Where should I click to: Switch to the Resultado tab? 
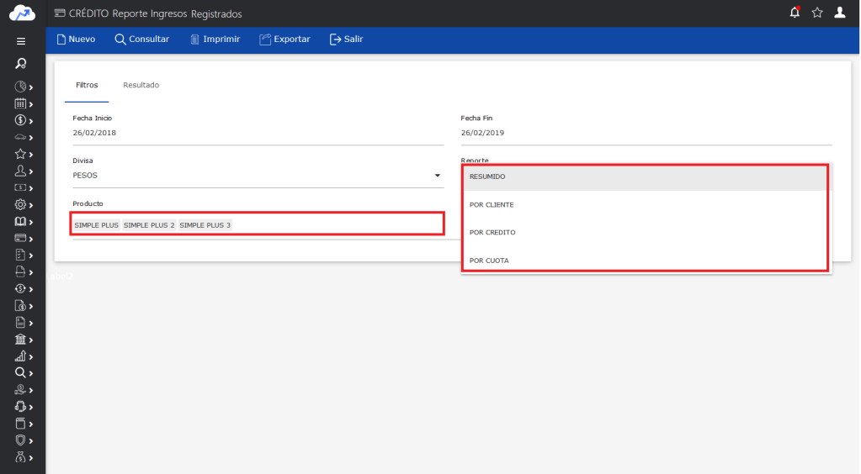[141, 85]
